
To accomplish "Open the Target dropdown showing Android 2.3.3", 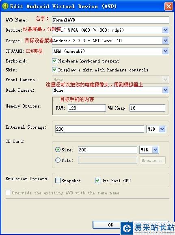I will coord(110,41).
